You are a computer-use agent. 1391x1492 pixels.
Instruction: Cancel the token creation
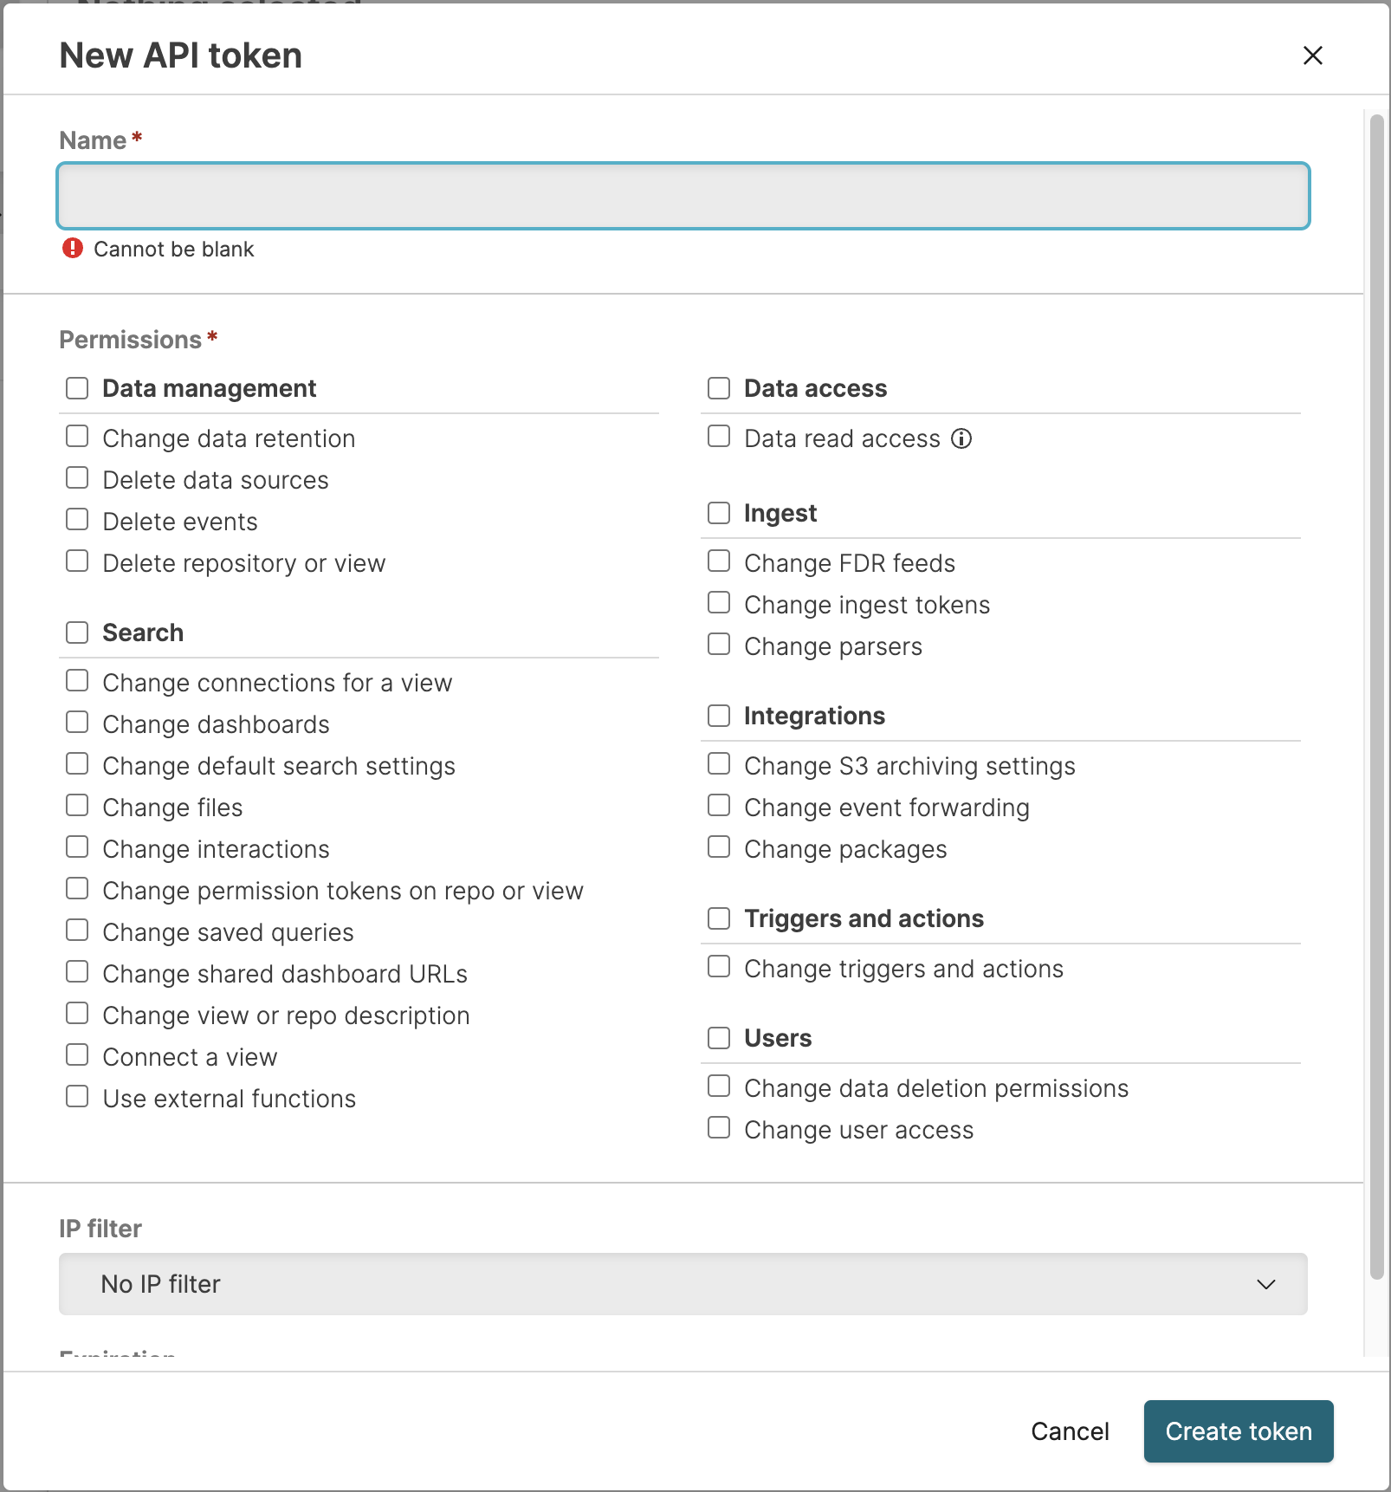1069,1430
